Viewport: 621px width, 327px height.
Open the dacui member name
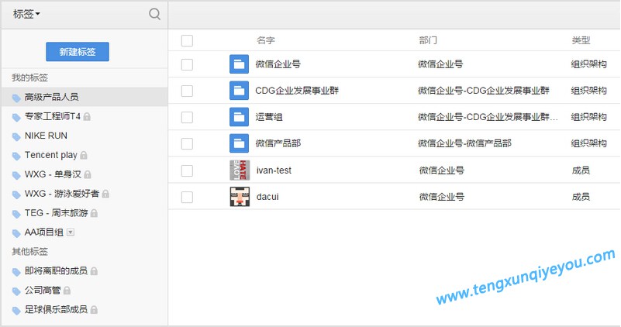pos(267,197)
